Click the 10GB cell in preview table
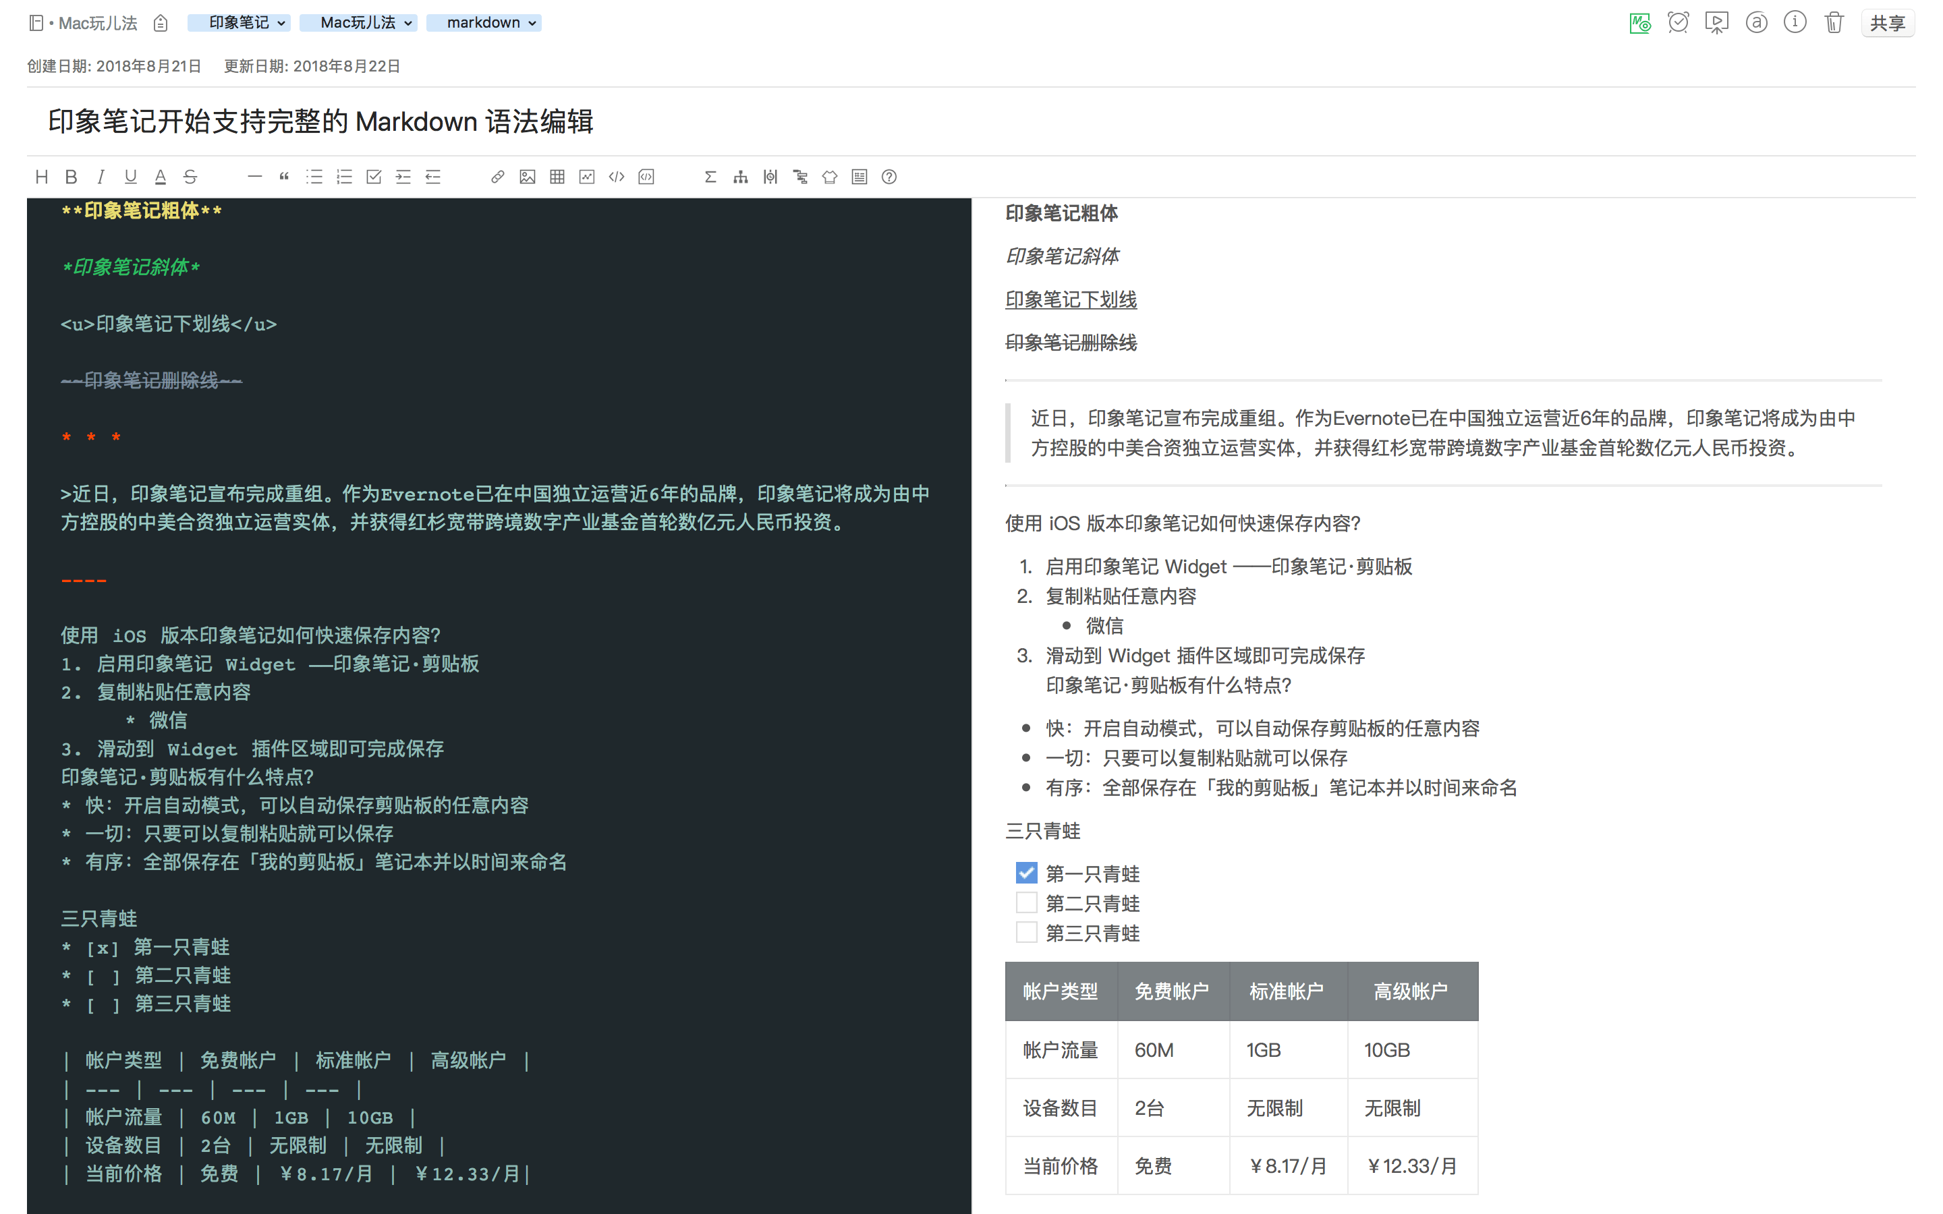Screen dimensions: 1943x1214 1412,1050
